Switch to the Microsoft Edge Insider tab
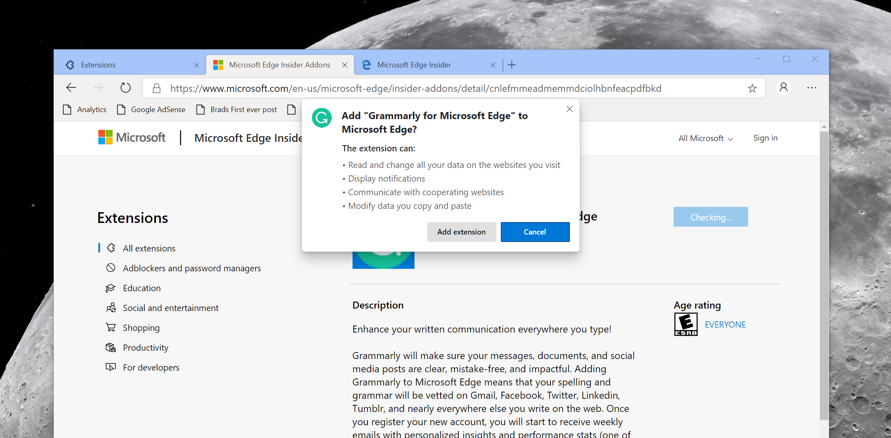The width and height of the screenshot is (891, 438). (x=414, y=65)
